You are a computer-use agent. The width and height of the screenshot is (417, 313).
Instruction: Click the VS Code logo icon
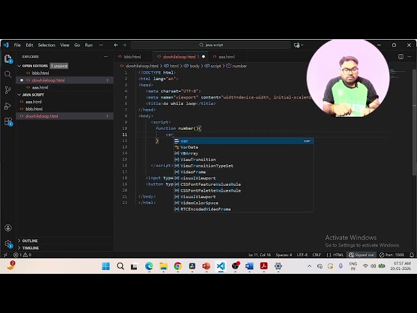(6, 45)
